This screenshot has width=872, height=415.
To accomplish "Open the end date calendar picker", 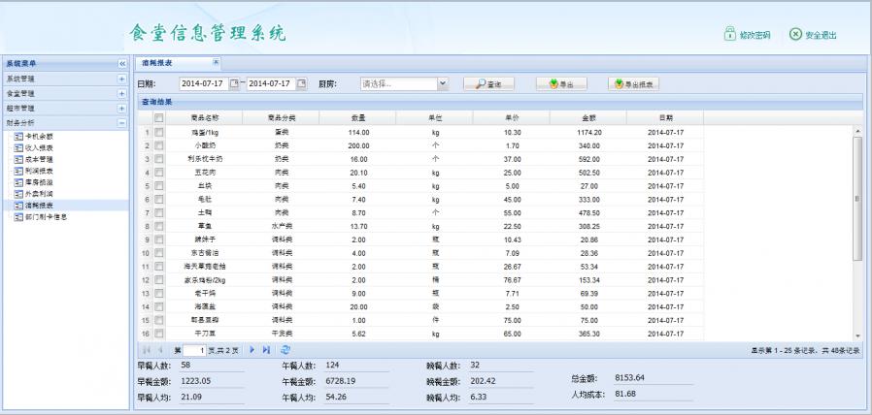I will [x=301, y=84].
